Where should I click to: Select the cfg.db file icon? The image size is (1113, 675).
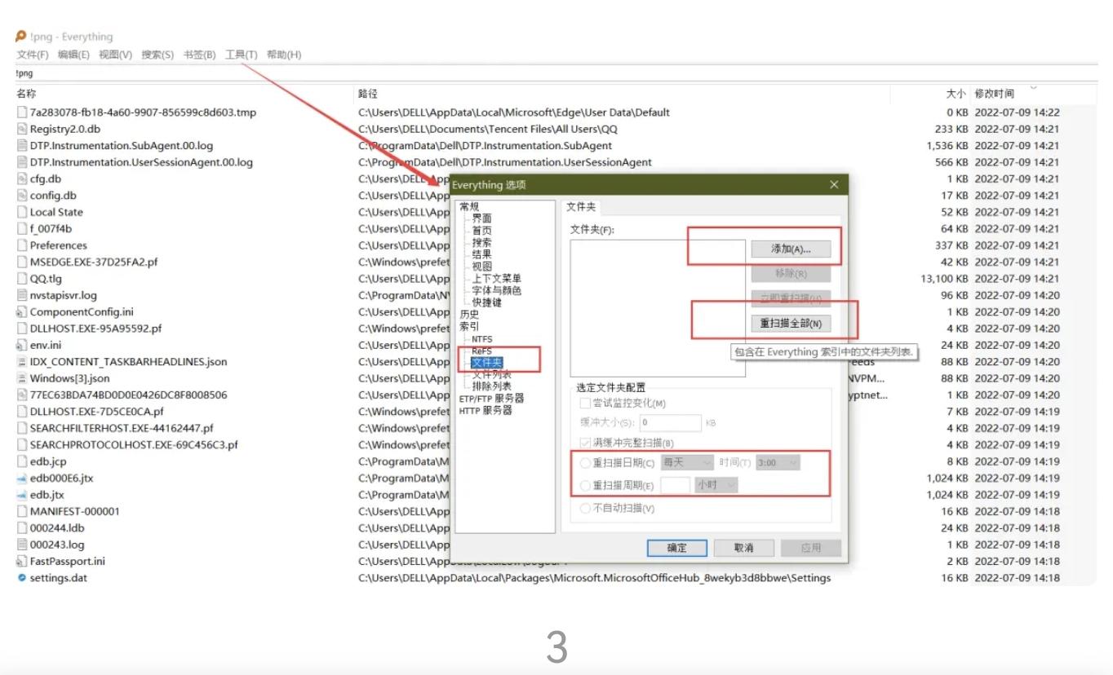coord(22,179)
